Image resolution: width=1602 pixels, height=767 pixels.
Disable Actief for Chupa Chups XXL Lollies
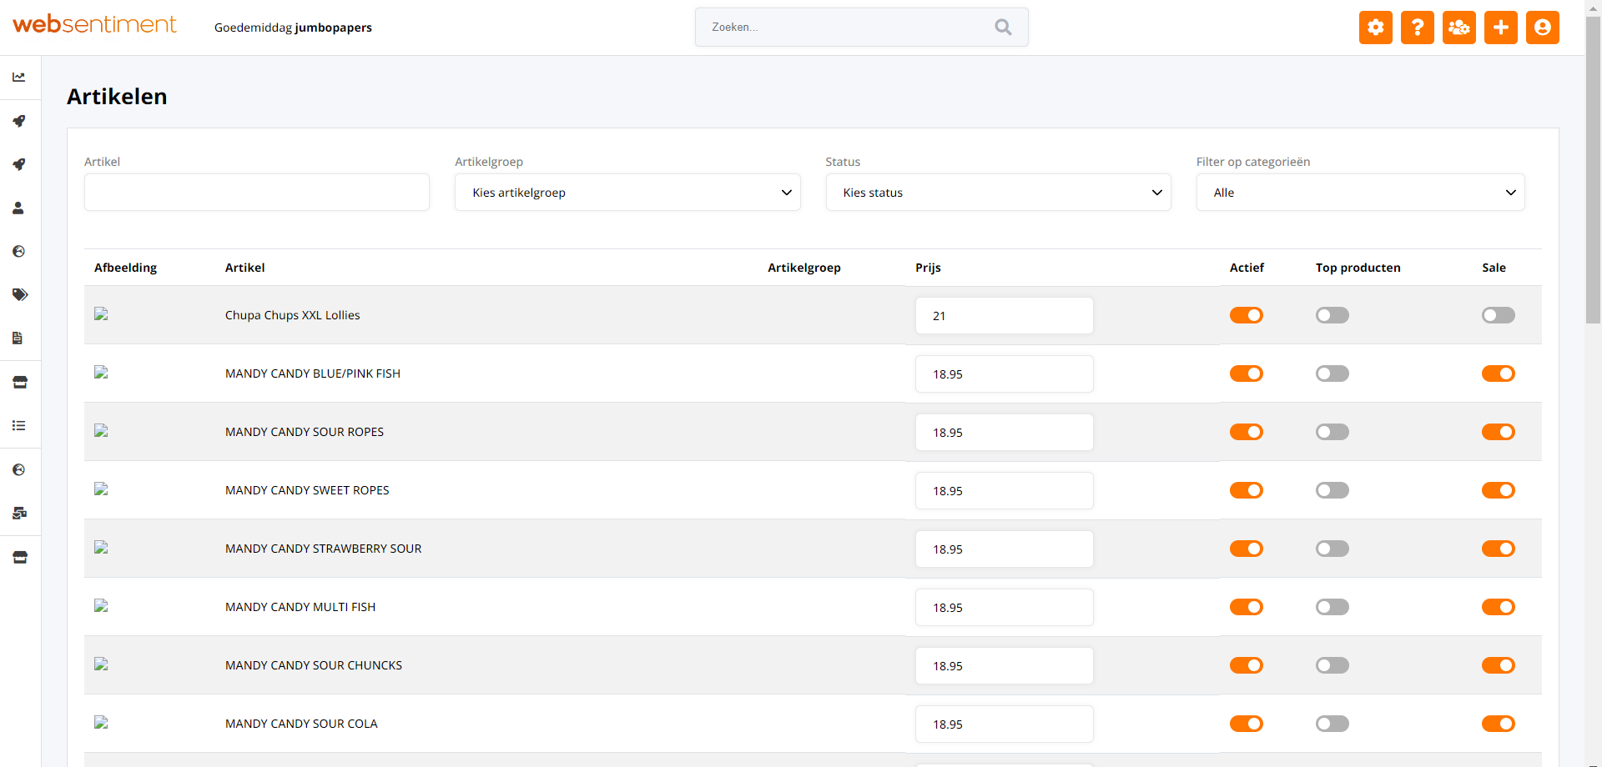[1246, 315]
